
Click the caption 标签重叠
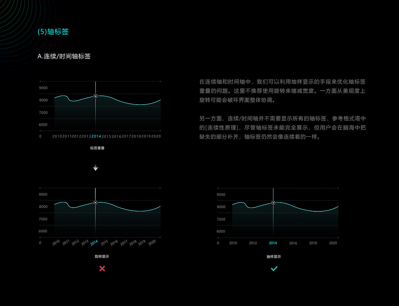click(97, 148)
